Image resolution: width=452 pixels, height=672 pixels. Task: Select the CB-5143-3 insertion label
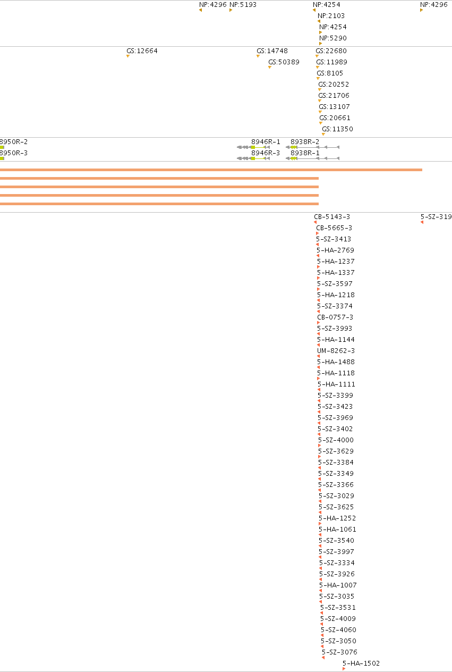tap(332, 217)
